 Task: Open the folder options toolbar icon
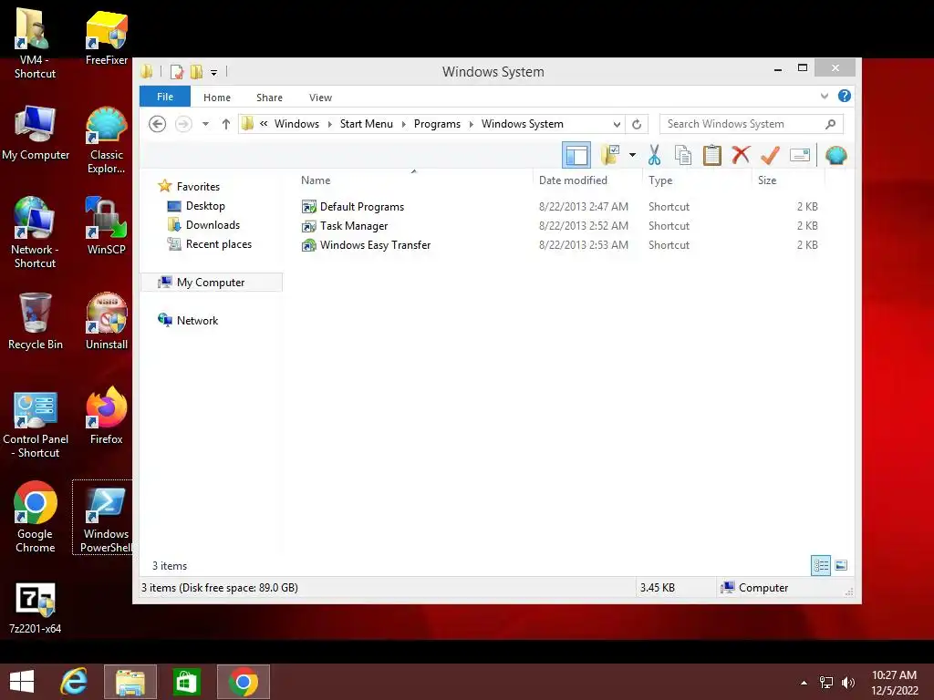610,155
